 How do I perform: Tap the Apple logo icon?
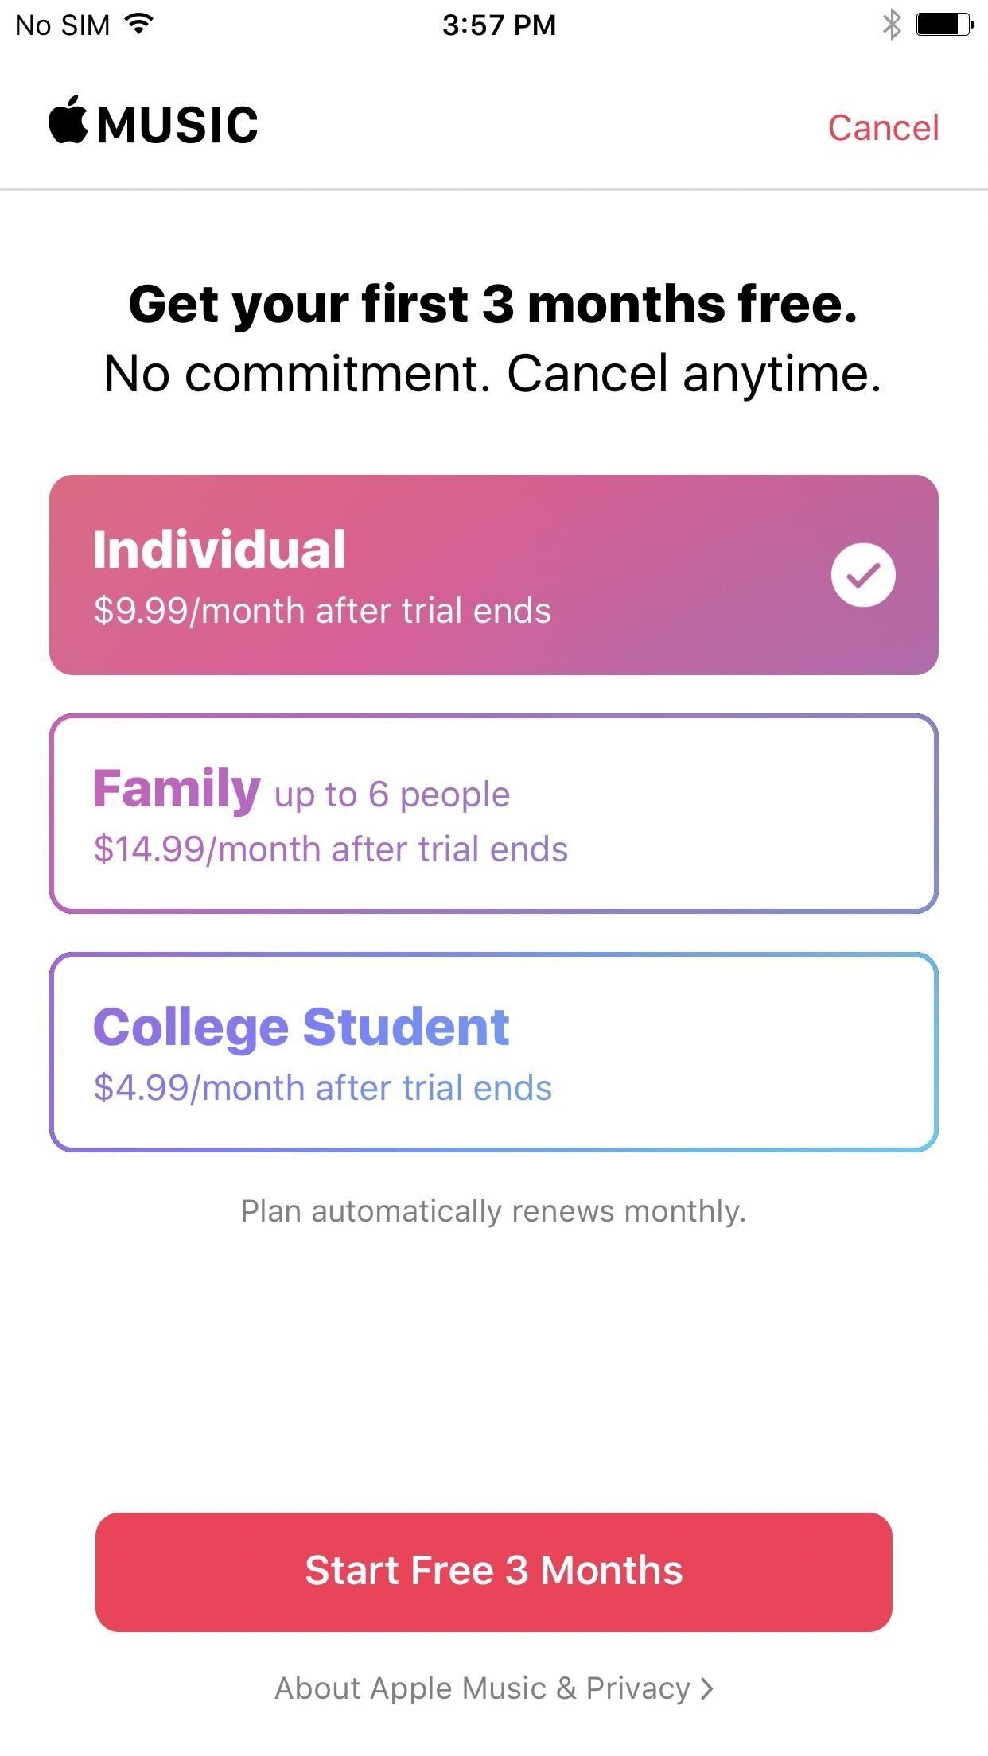point(68,121)
